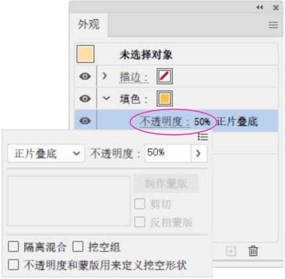285x279 pixels.
Task: Toggle visibility eye of 不透明度 row
Action: click(x=85, y=121)
